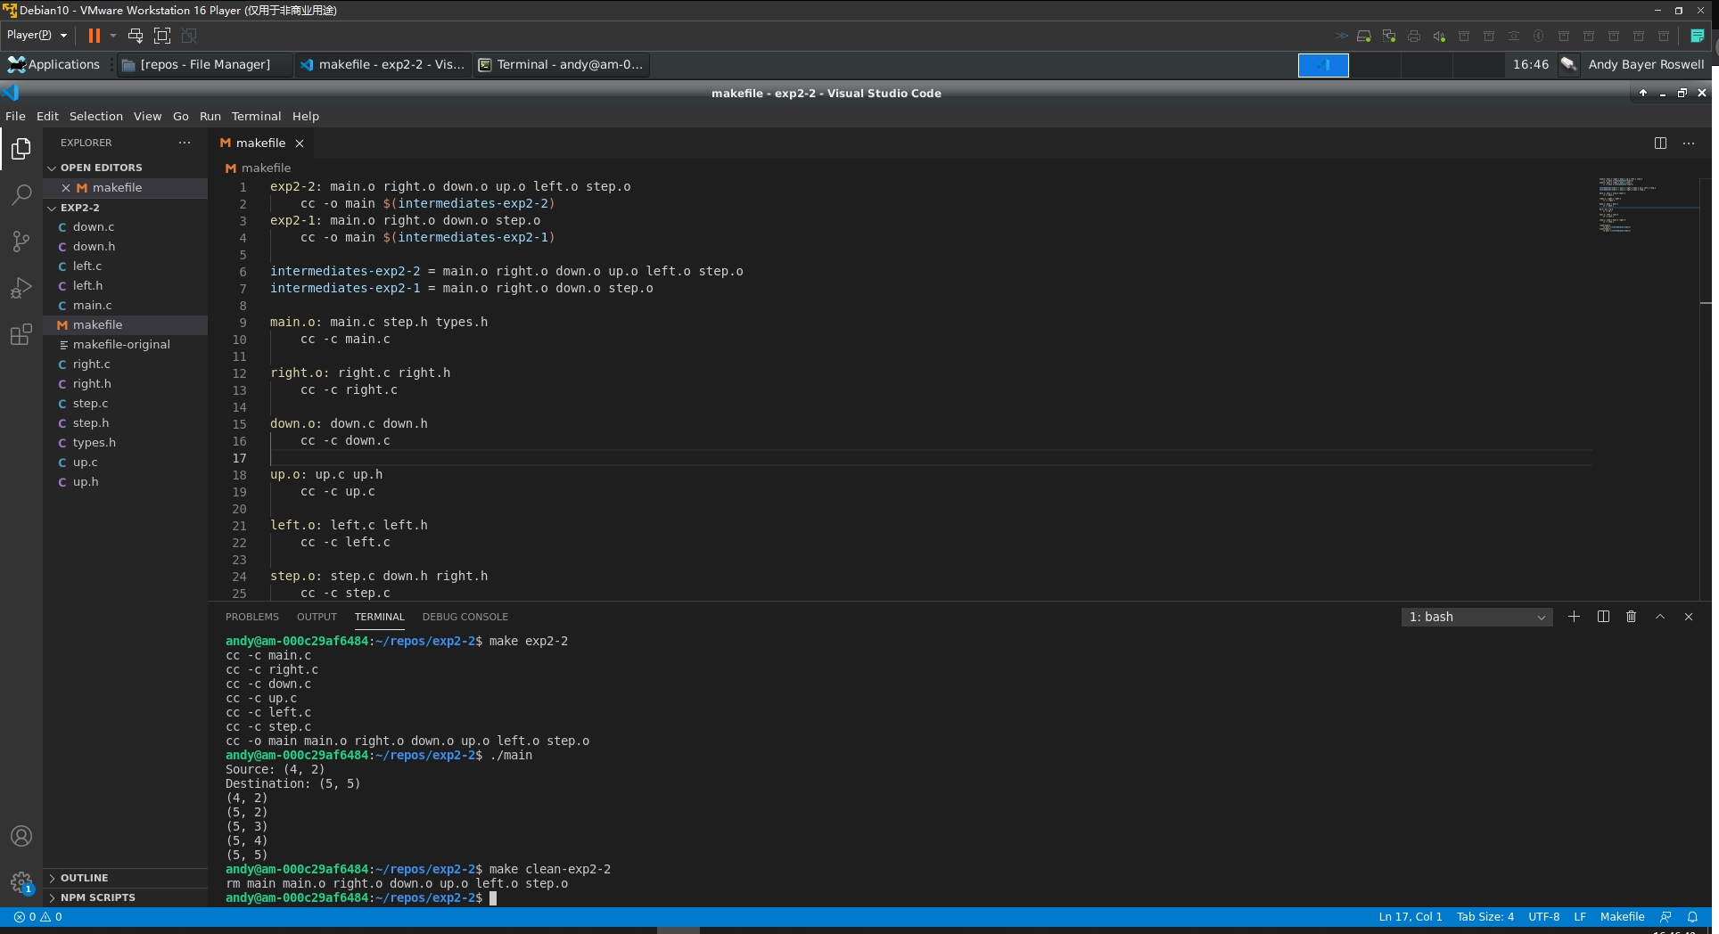Open notifications bell in status bar
The image size is (1719, 934).
pos(1692,917)
